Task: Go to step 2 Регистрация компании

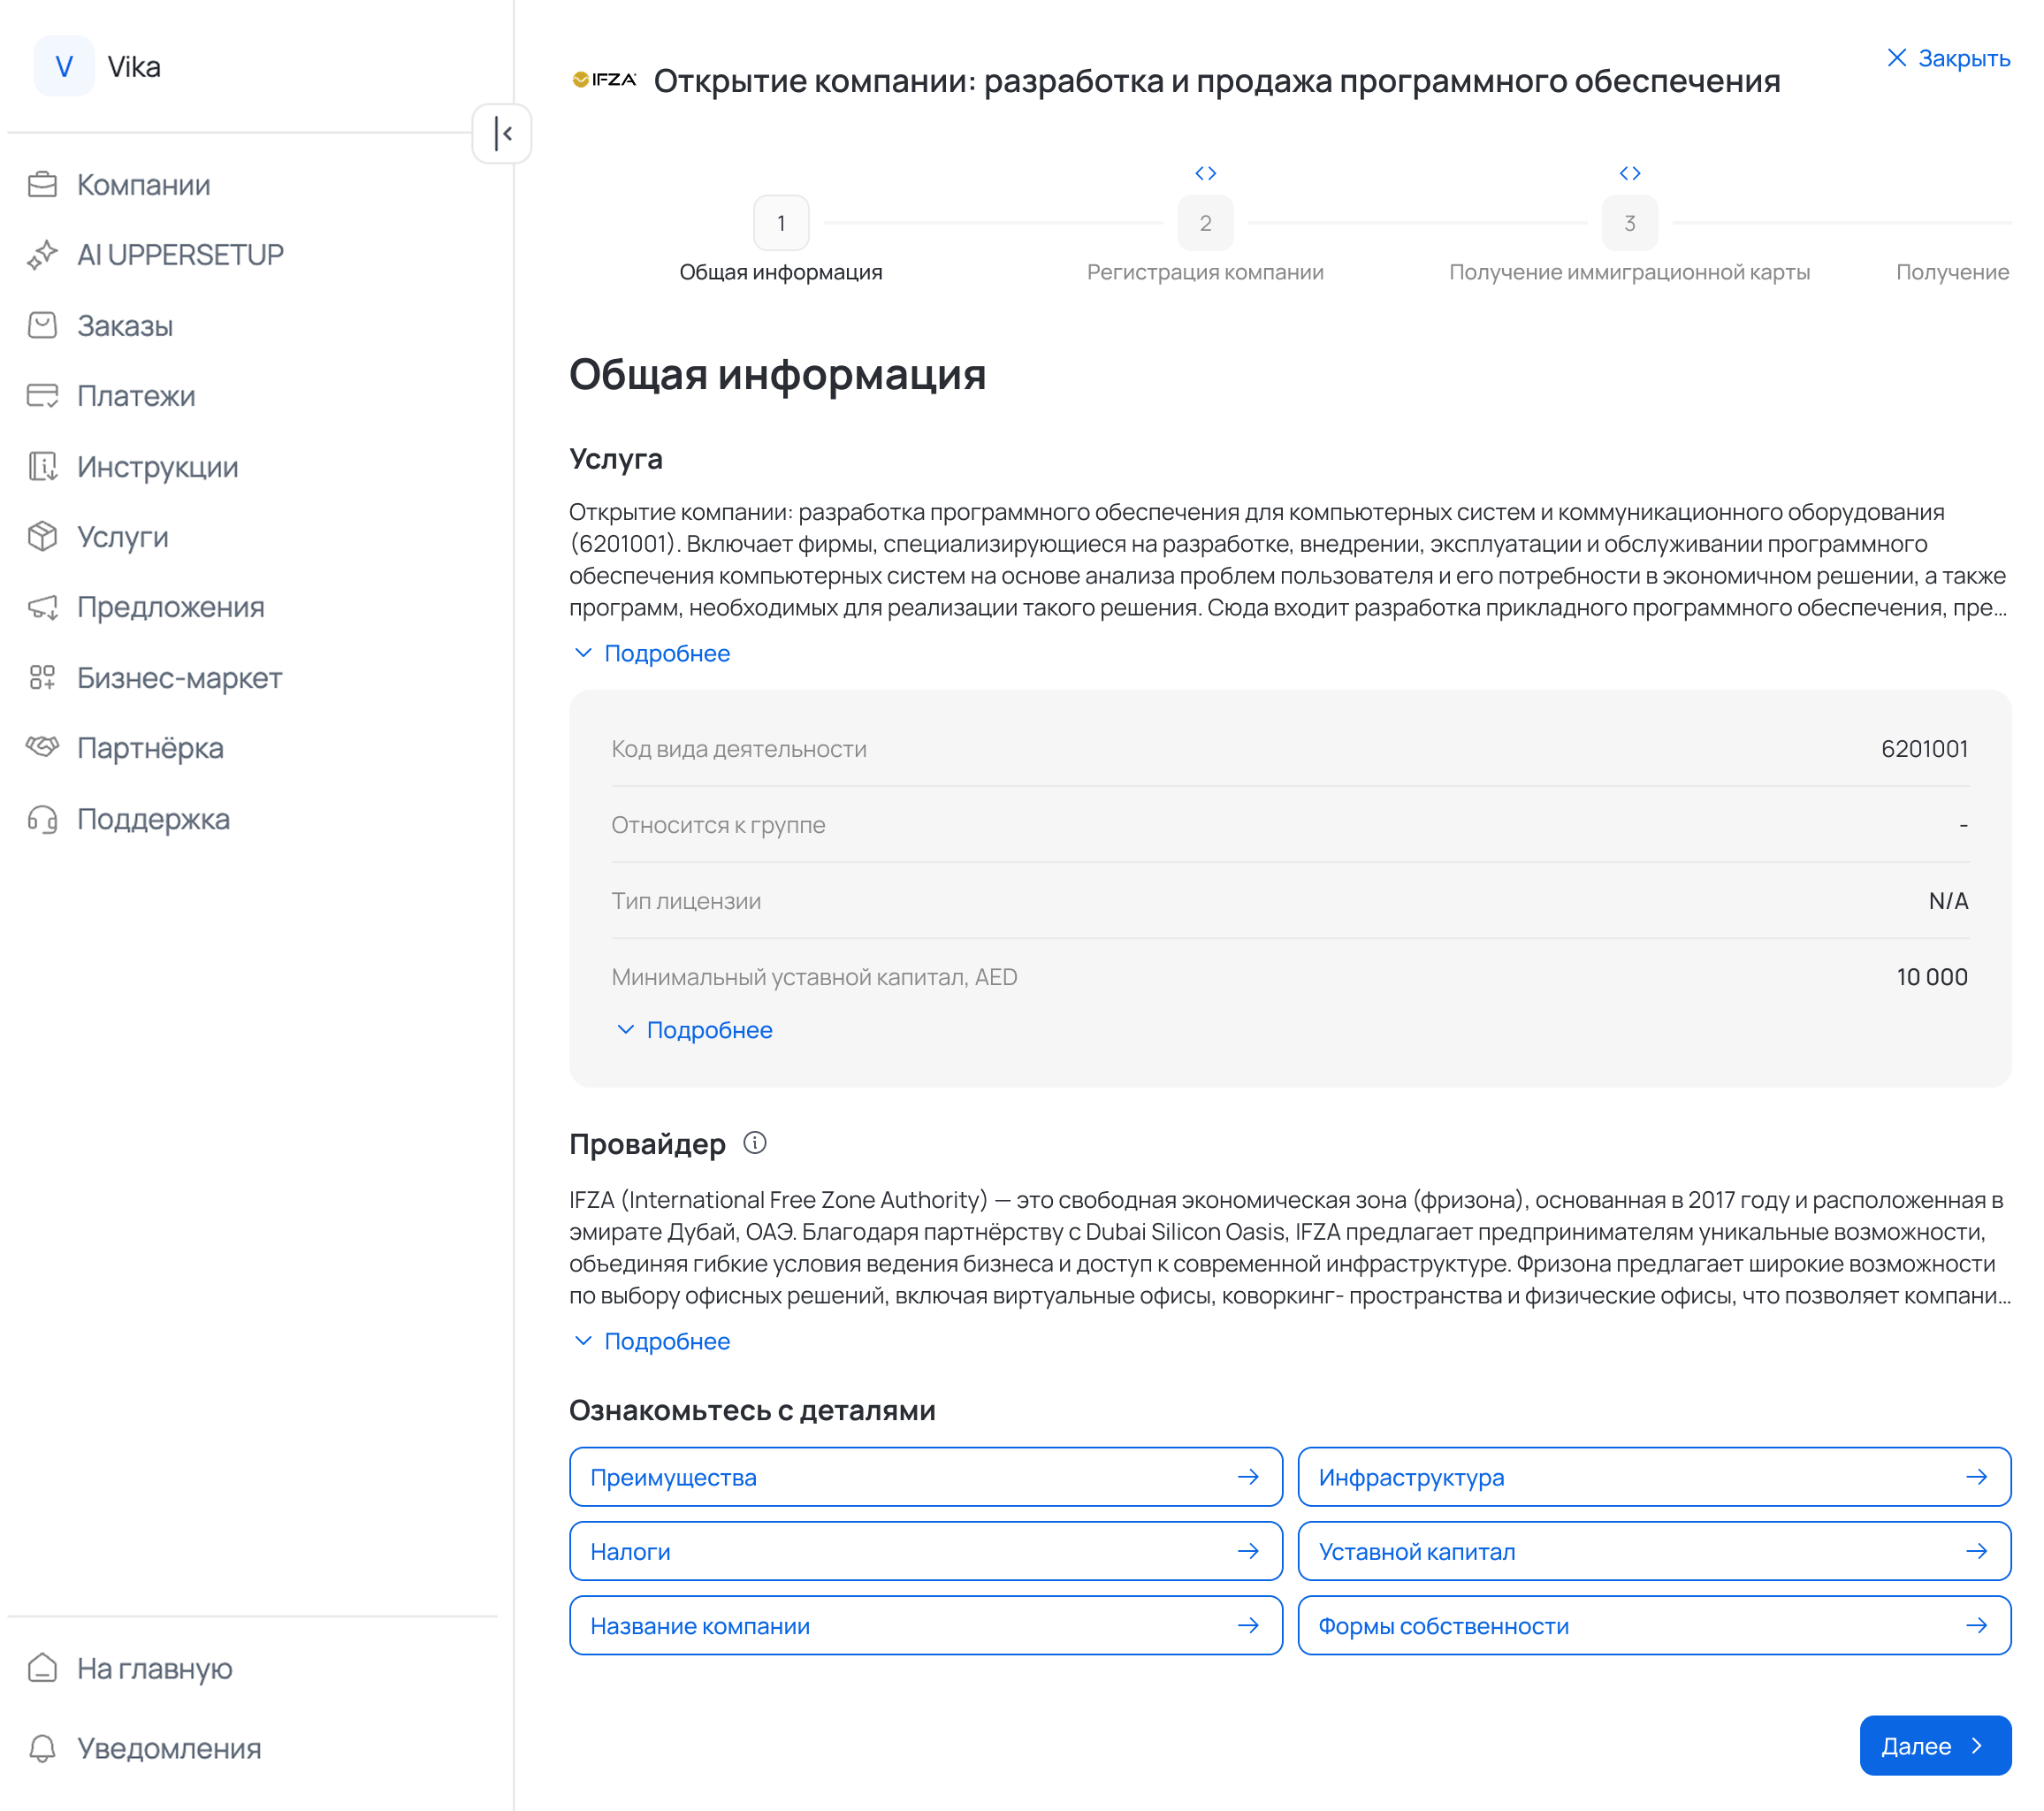Action: point(1205,223)
